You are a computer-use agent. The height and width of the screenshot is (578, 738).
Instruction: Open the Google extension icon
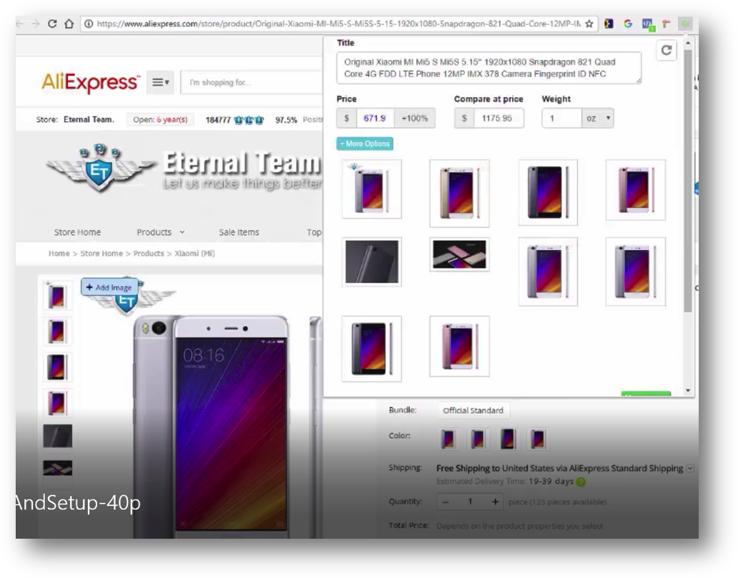pyautogui.click(x=628, y=24)
